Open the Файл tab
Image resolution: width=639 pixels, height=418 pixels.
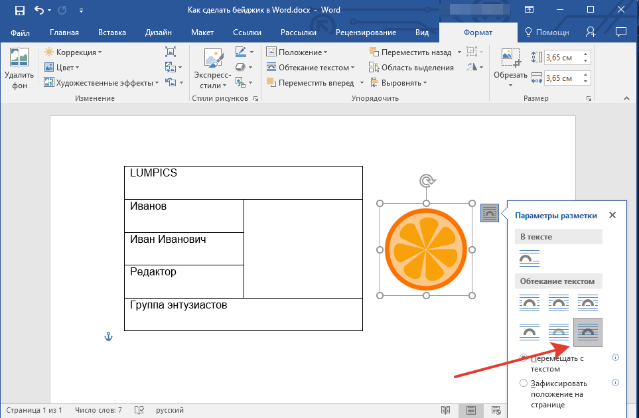tap(20, 33)
